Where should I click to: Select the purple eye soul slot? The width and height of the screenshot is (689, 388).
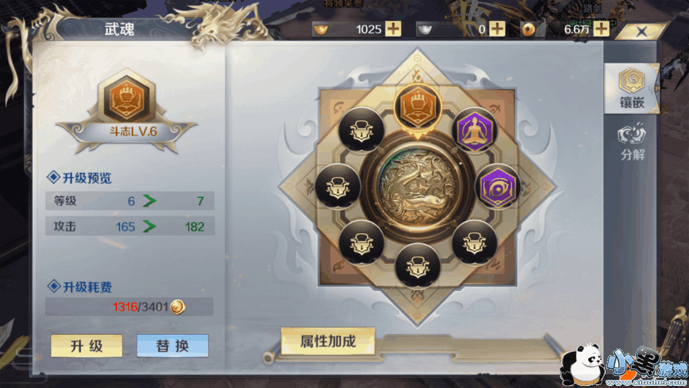coord(497,187)
